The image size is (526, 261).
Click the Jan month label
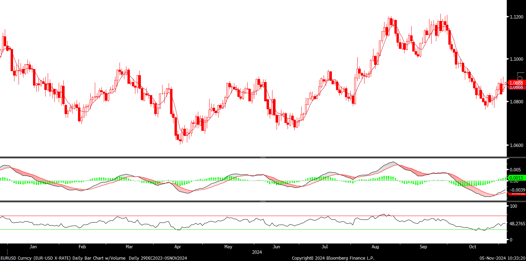tap(33, 247)
